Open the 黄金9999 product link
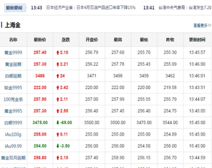This screenshot has height=168, width=212. [x=13, y=52]
